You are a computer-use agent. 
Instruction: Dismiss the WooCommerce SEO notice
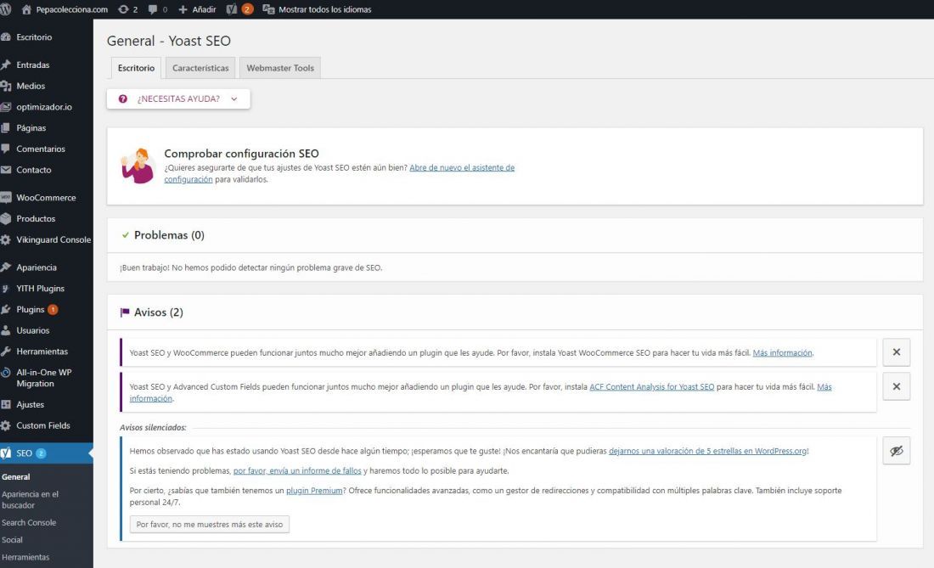897,352
